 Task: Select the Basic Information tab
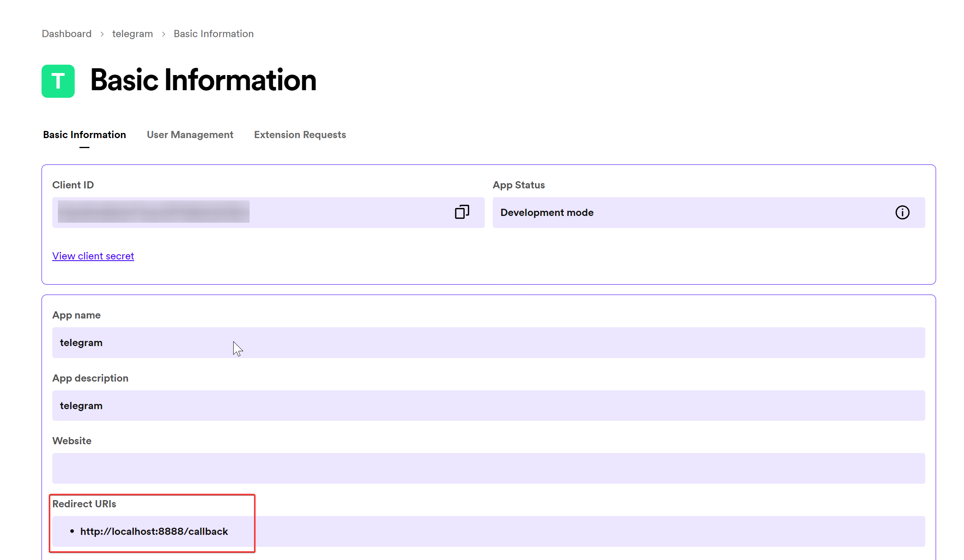[x=85, y=135]
